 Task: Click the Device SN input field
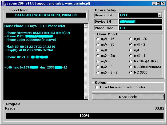coord(141,22)
